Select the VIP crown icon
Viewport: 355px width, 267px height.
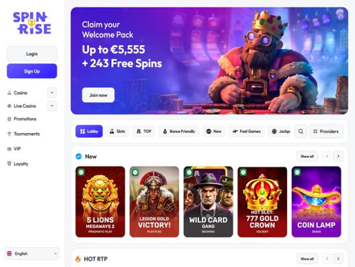9,149
